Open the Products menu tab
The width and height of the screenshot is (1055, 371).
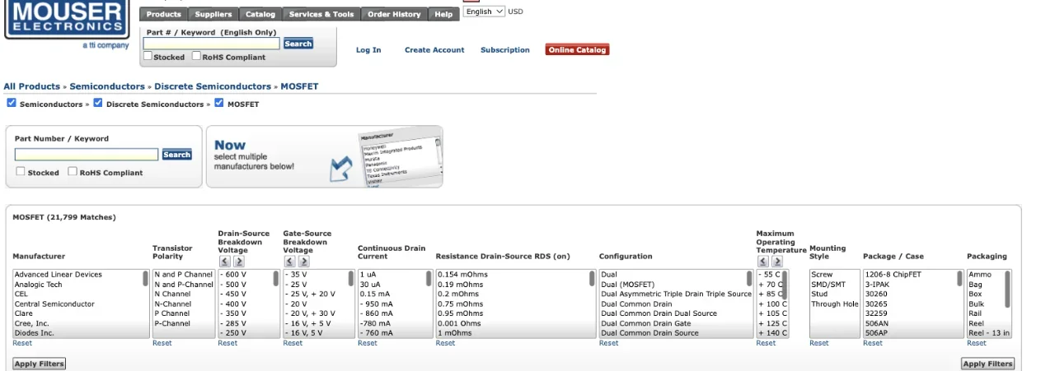pyautogui.click(x=163, y=14)
